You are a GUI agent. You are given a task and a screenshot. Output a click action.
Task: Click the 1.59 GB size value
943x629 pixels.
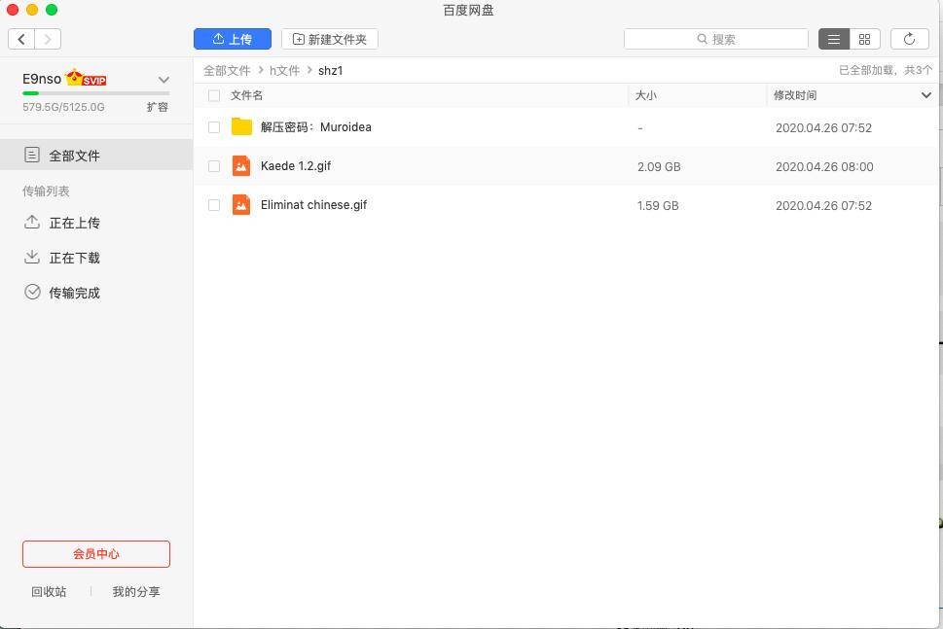(658, 206)
